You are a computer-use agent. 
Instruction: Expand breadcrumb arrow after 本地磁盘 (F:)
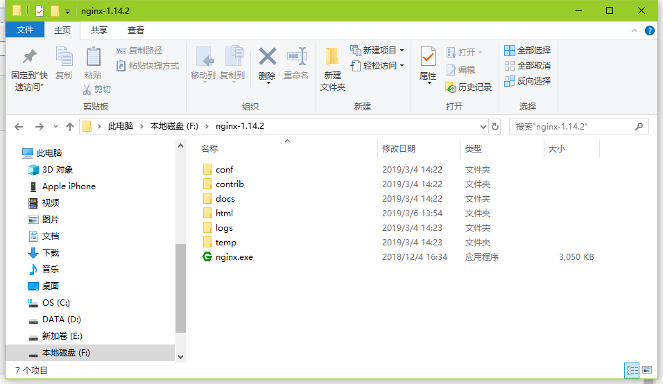[x=207, y=126]
